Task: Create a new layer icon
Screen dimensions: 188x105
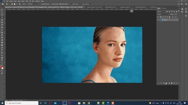Action: pos(174,83)
